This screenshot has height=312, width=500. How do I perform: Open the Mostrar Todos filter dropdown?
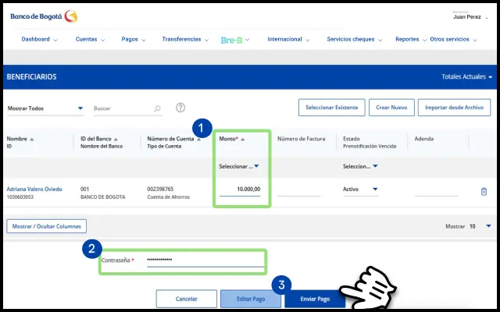(45, 108)
